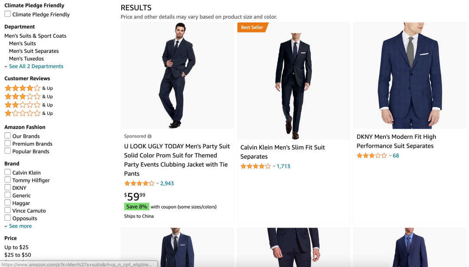Click star rating of DKNY suit separates

click(371, 156)
